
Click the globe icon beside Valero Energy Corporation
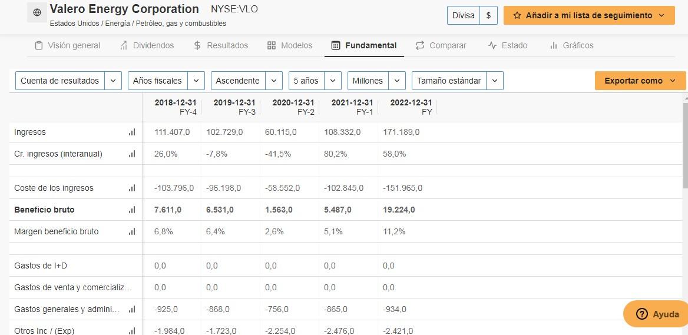point(37,13)
